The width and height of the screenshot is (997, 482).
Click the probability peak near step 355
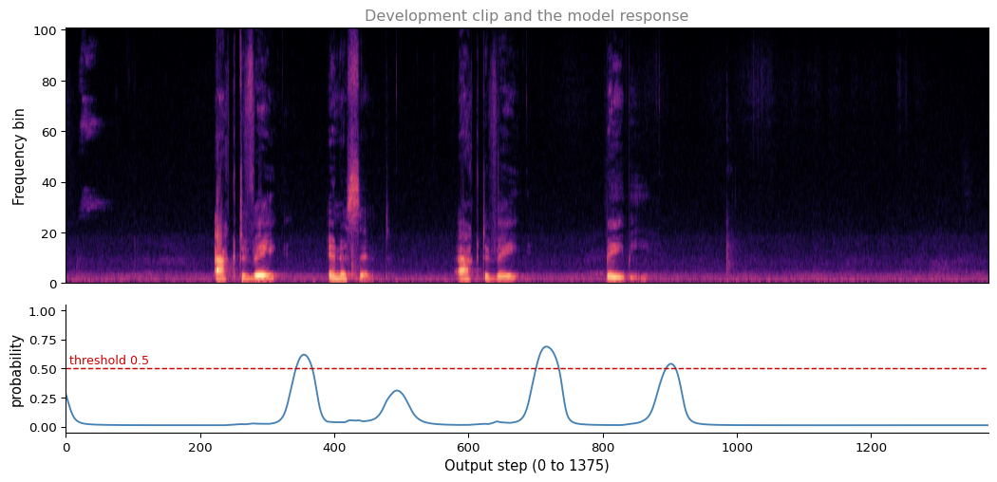click(x=304, y=354)
